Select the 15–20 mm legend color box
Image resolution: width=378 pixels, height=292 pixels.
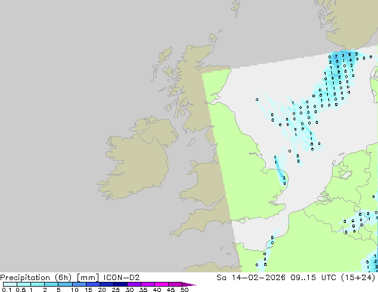click(x=92, y=284)
